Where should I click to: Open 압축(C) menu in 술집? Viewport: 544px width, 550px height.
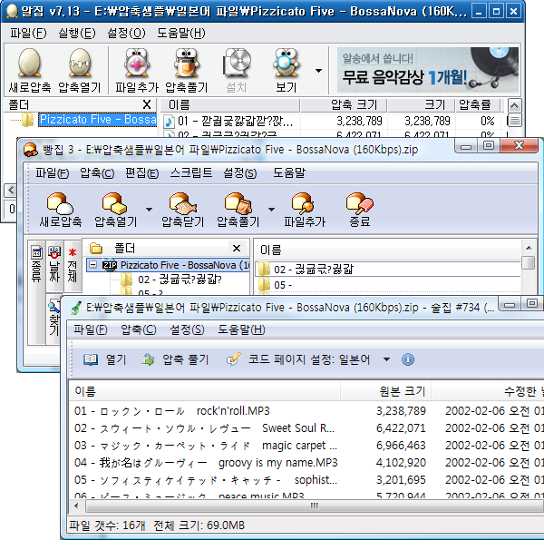(139, 329)
